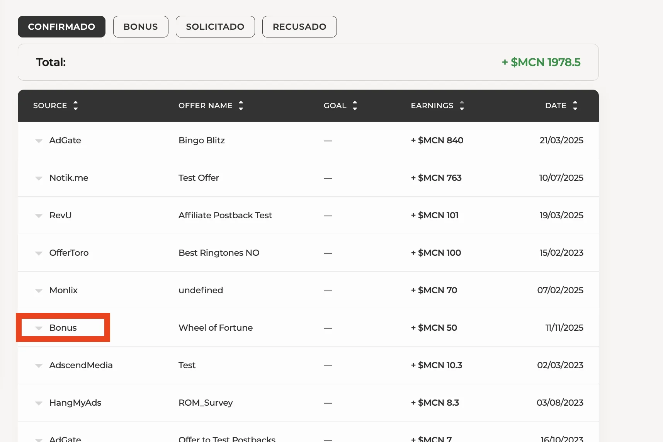Expand the OfferToro Best Ringtones NO row
Image resolution: width=663 pixels, height=442 pixels.
point(39,253)
